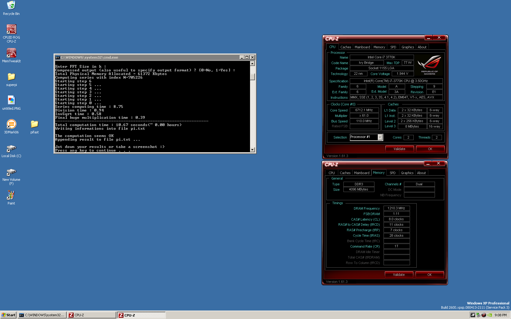
Task: Click the cmd.exe window title icon
Action: [x=57, y=57]
